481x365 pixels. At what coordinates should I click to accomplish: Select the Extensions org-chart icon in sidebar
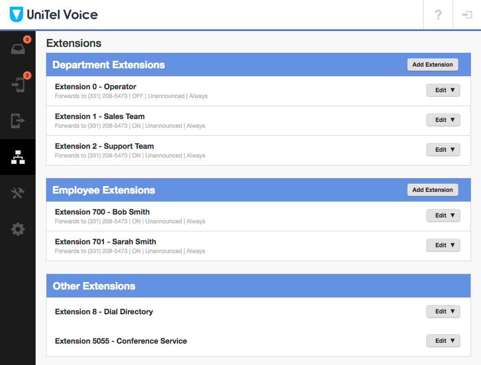point(18,157)
